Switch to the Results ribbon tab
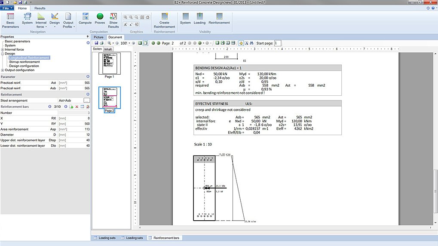The image size is (438, 246). [40, 8]
